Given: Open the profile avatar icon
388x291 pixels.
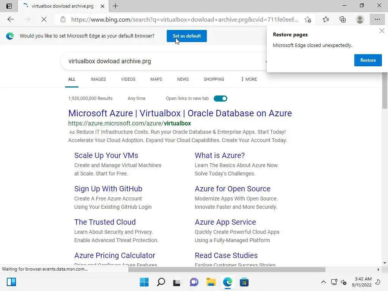Looking at the screenshot, I should tap(360, 19).
